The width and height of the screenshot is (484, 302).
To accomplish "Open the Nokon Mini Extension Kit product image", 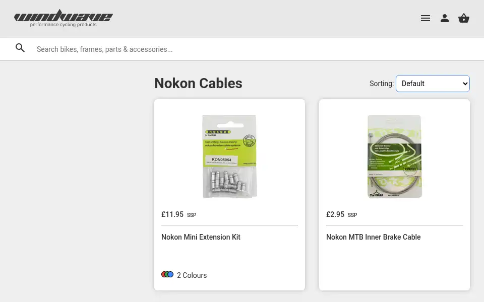I will (229, 156).
